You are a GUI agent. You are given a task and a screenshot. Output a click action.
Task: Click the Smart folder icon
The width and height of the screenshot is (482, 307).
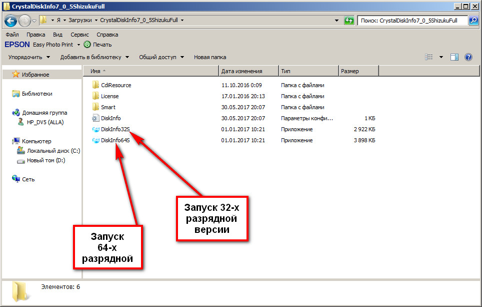(x=95, y=107)
